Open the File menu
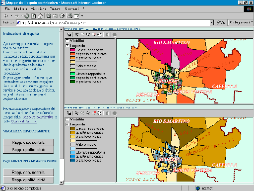254x191 pixels. tap(7, 9)
